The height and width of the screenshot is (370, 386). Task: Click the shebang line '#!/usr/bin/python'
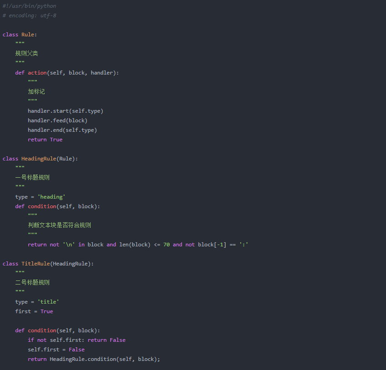click(29, 6)
